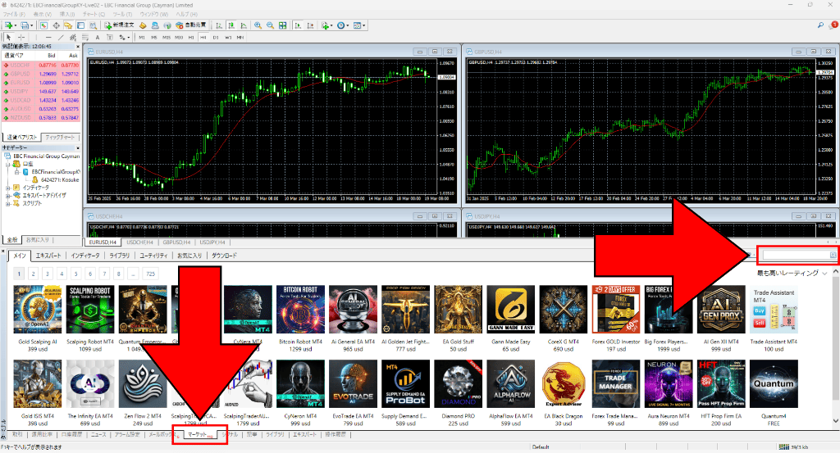Viewport: 840px width, 453px height.
Task: Click the new chart toolbar icon
Action: [x=10, y=25]
